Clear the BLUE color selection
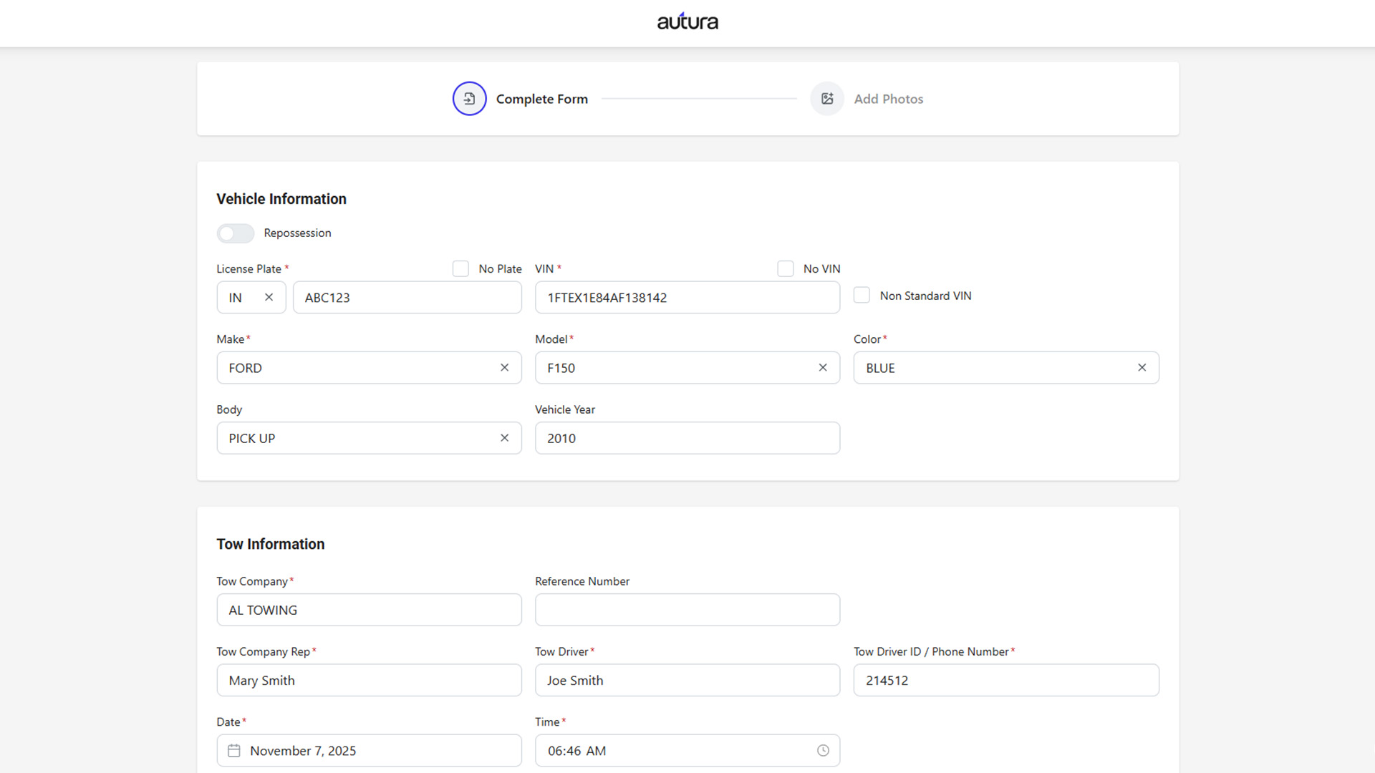Image resolution: width=1375 pixels, height=773 pixels. coord(1142,368)
